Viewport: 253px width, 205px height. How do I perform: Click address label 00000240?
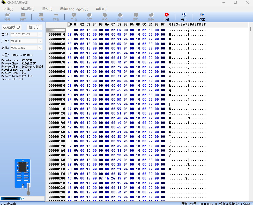coord(57,197)
